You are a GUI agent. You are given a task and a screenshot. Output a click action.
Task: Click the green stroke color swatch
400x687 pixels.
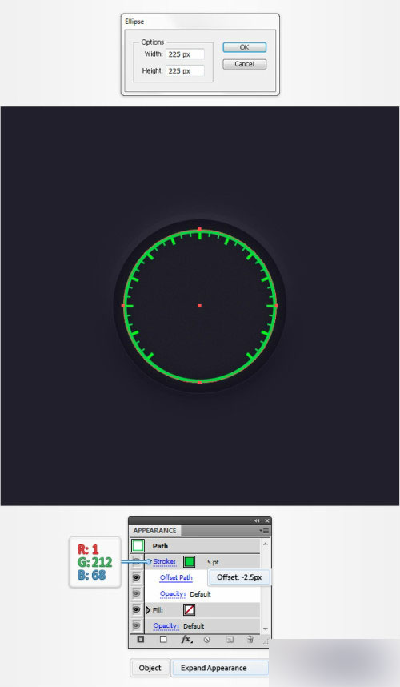point(189,562)
